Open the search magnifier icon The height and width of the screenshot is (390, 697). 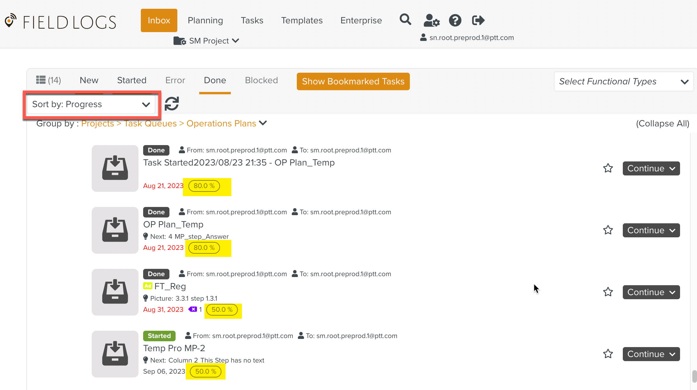(x=405, y=20)
